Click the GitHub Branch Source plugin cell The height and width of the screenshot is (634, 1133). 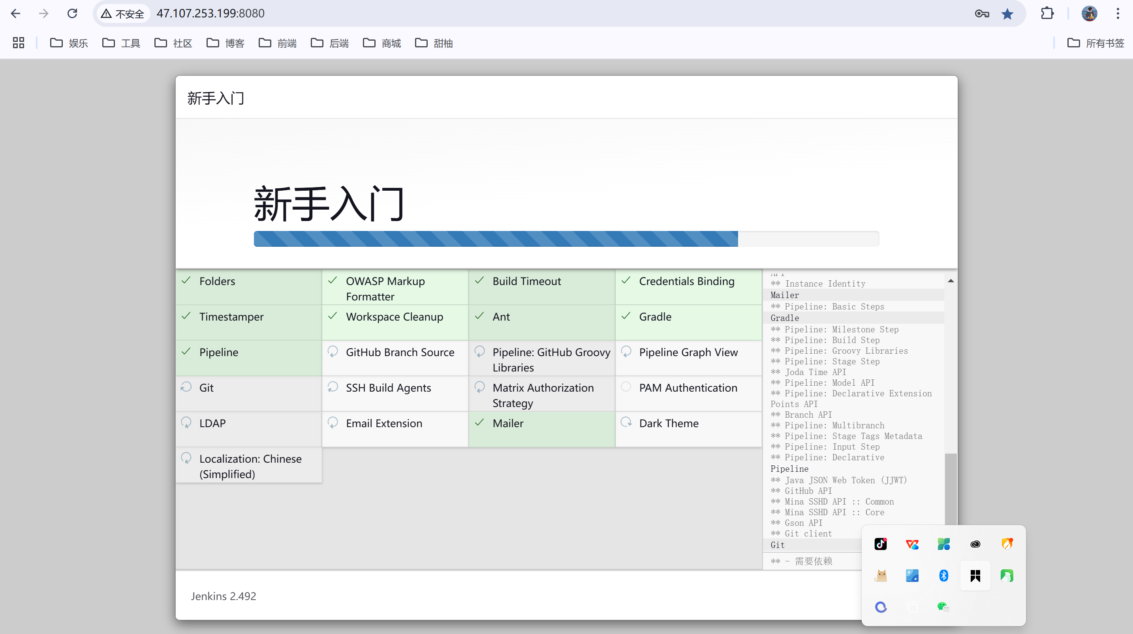click(x=395, y=358)
